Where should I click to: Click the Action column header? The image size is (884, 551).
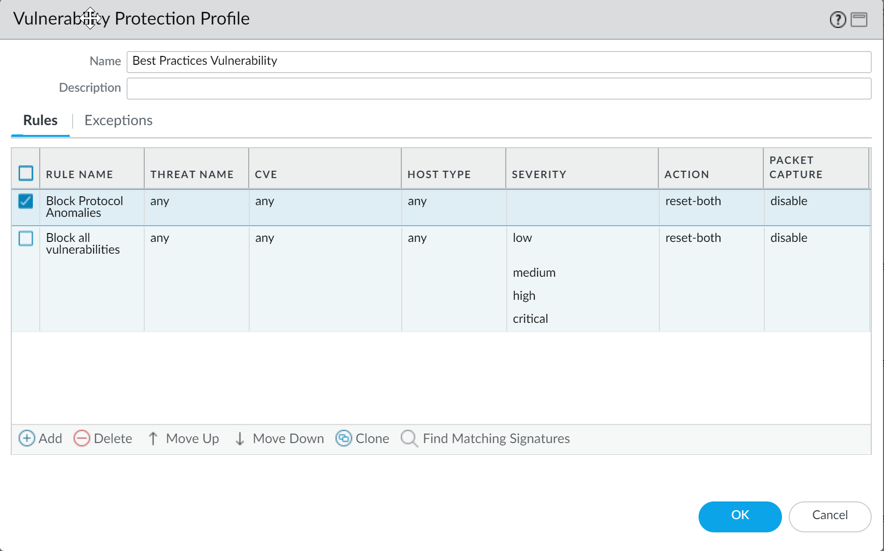coord(686,174)
